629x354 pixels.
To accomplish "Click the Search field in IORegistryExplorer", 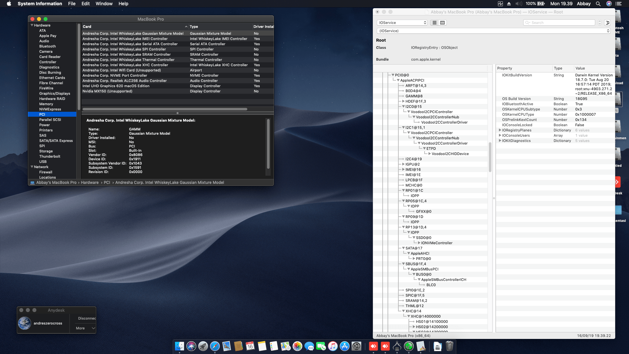I will click(559, 23).
